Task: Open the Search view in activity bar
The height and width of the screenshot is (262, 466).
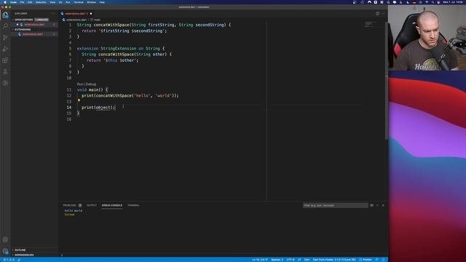Action: pos(5,26)
